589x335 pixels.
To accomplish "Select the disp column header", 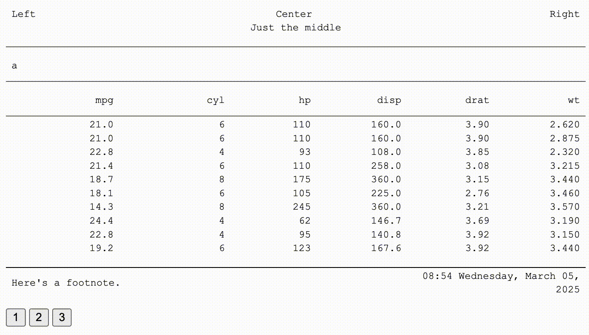I will coord(389,100).
